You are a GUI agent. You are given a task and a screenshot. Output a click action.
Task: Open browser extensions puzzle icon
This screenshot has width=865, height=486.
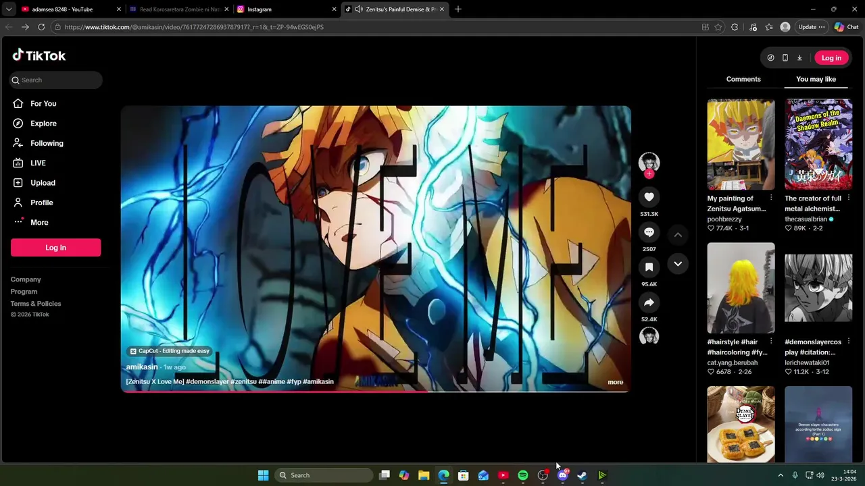click(735, 27)
